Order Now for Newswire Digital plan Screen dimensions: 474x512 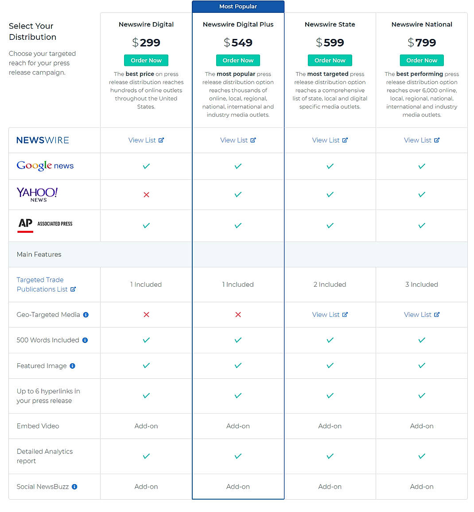[146, 61]
